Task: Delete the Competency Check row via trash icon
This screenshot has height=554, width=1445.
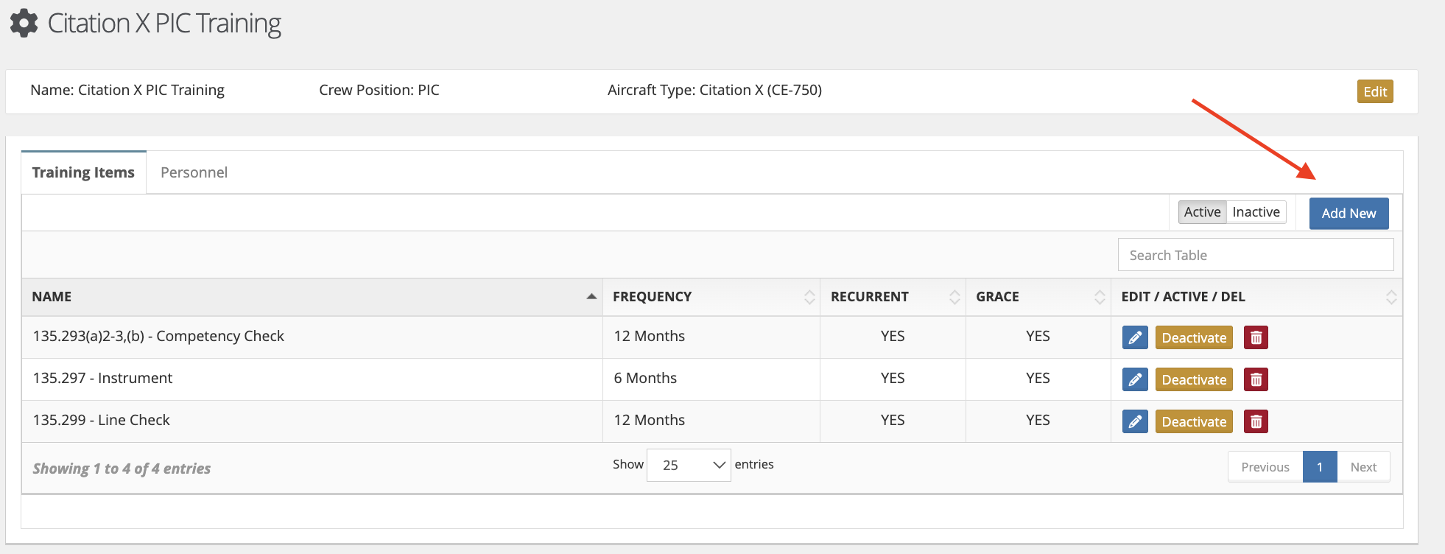Action: pos(1256,337)
